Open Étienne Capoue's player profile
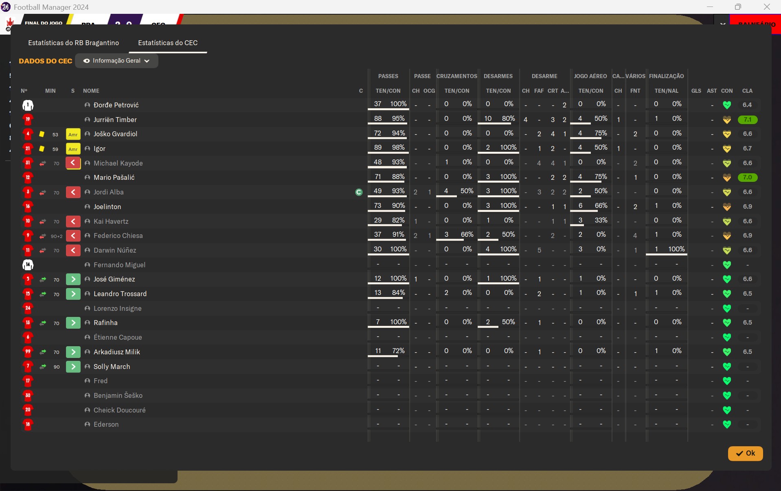This screenshot has width=781, height=491. click(x=118, y=337)
